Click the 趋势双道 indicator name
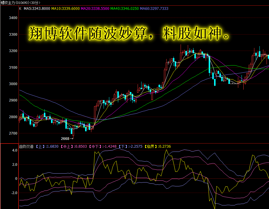The width and height of the screenshot is (269, 209). (x=26, y=146)
